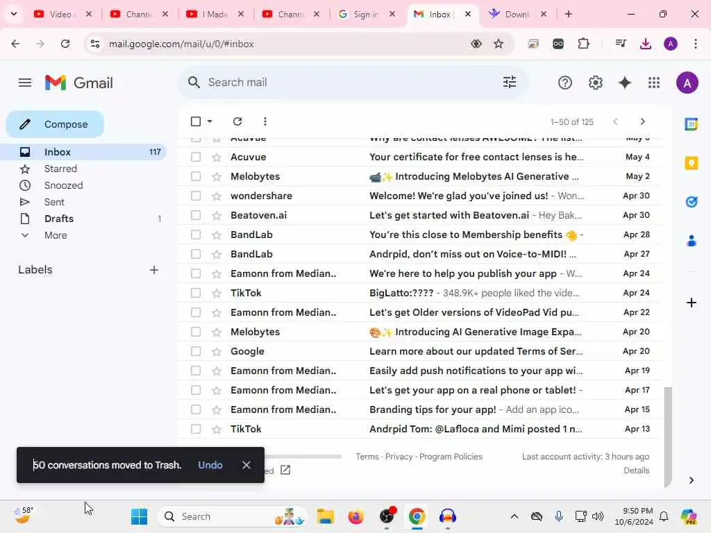
Task: Select the Google Apr 20 email checkbox
Action: click(195, 351)
